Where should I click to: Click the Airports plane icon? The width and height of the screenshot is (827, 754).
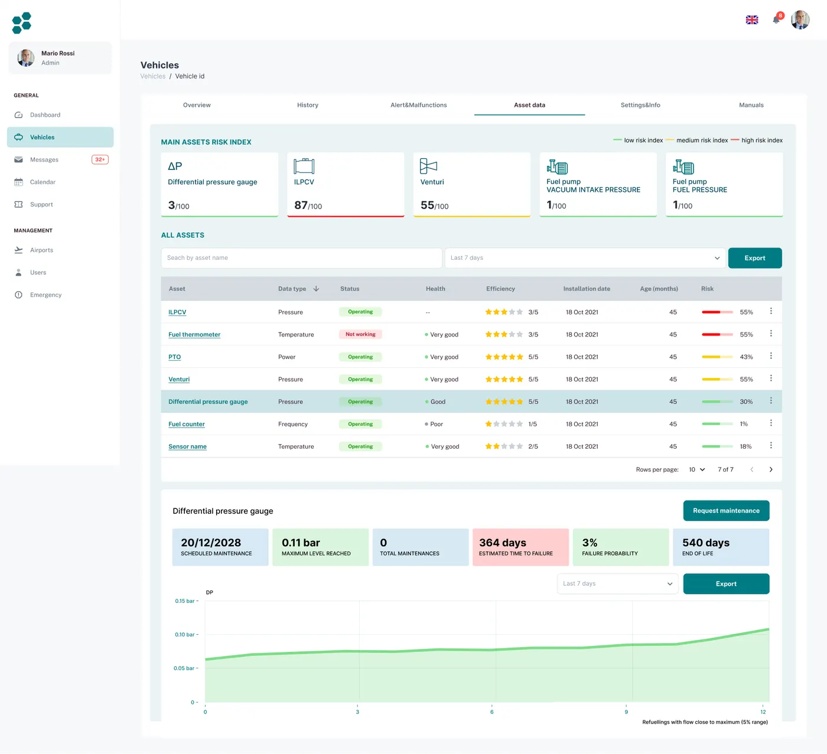click(x=18, y=250)
